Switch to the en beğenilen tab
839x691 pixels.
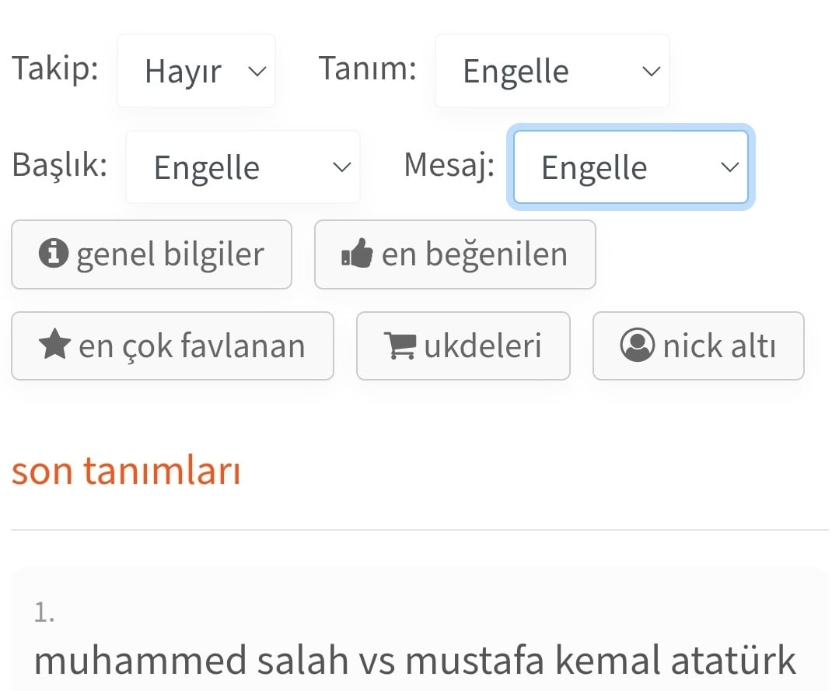pos(455,254)
